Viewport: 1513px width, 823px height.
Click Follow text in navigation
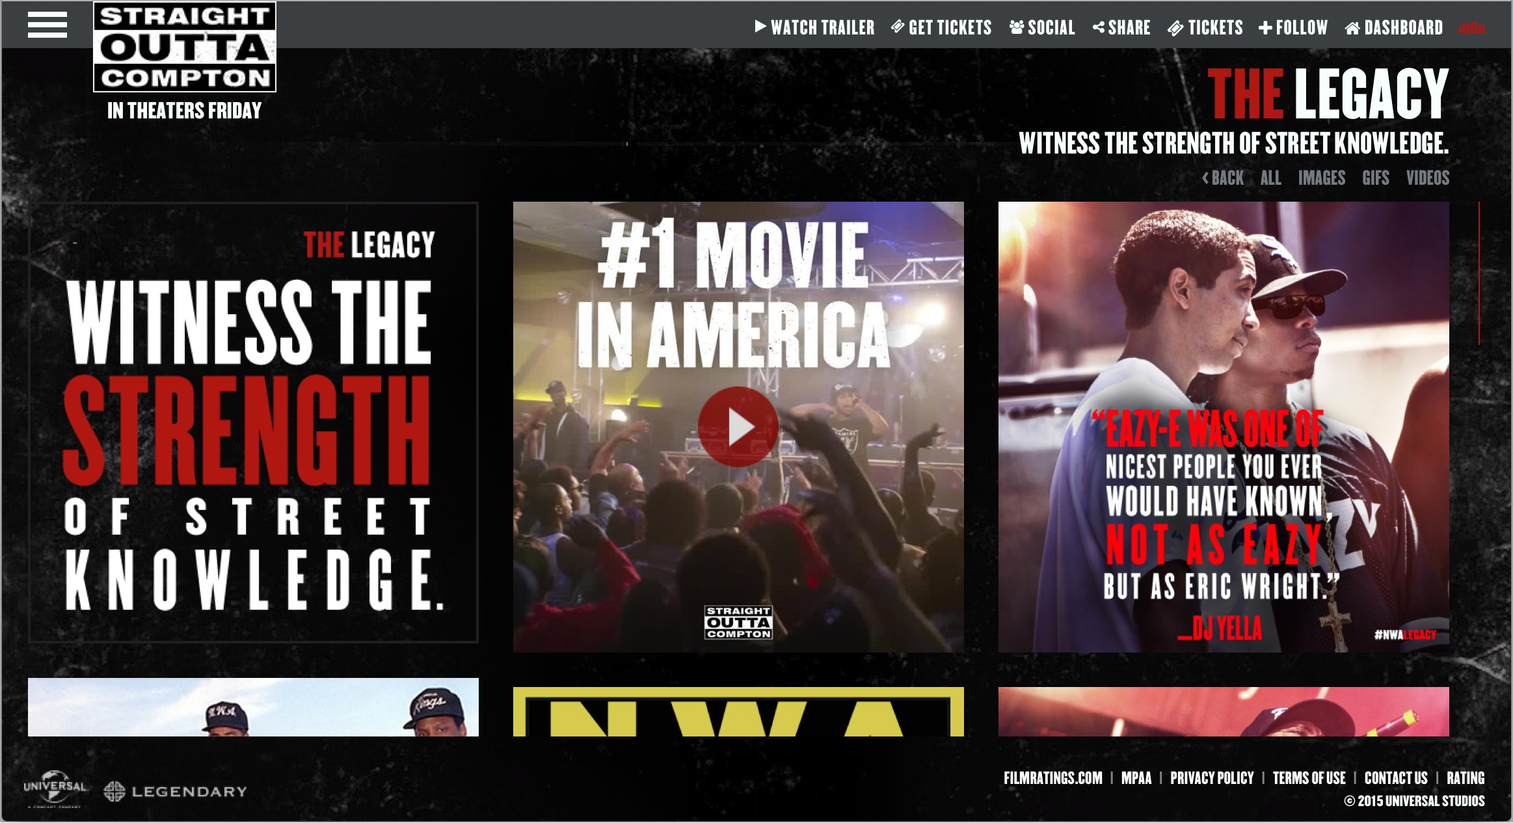[1302, 27]
